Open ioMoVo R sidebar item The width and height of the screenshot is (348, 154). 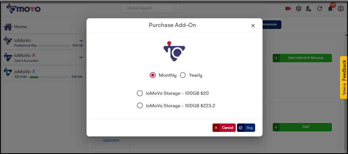(x=44, y=57)
